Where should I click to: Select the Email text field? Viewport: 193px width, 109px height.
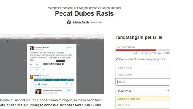(142, 82)
